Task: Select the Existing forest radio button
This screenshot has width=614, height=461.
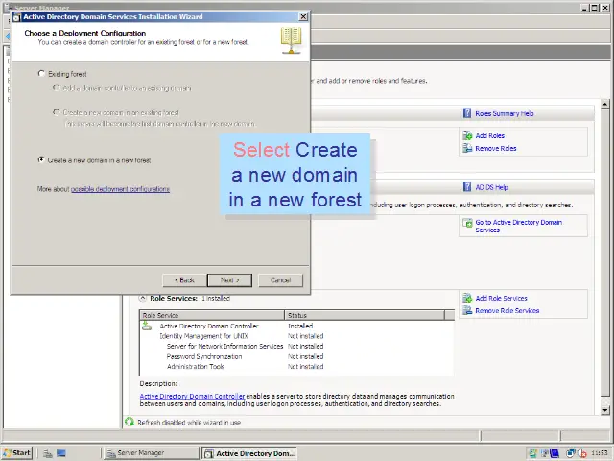Action: pyautogui.click(x=41, y=74)
